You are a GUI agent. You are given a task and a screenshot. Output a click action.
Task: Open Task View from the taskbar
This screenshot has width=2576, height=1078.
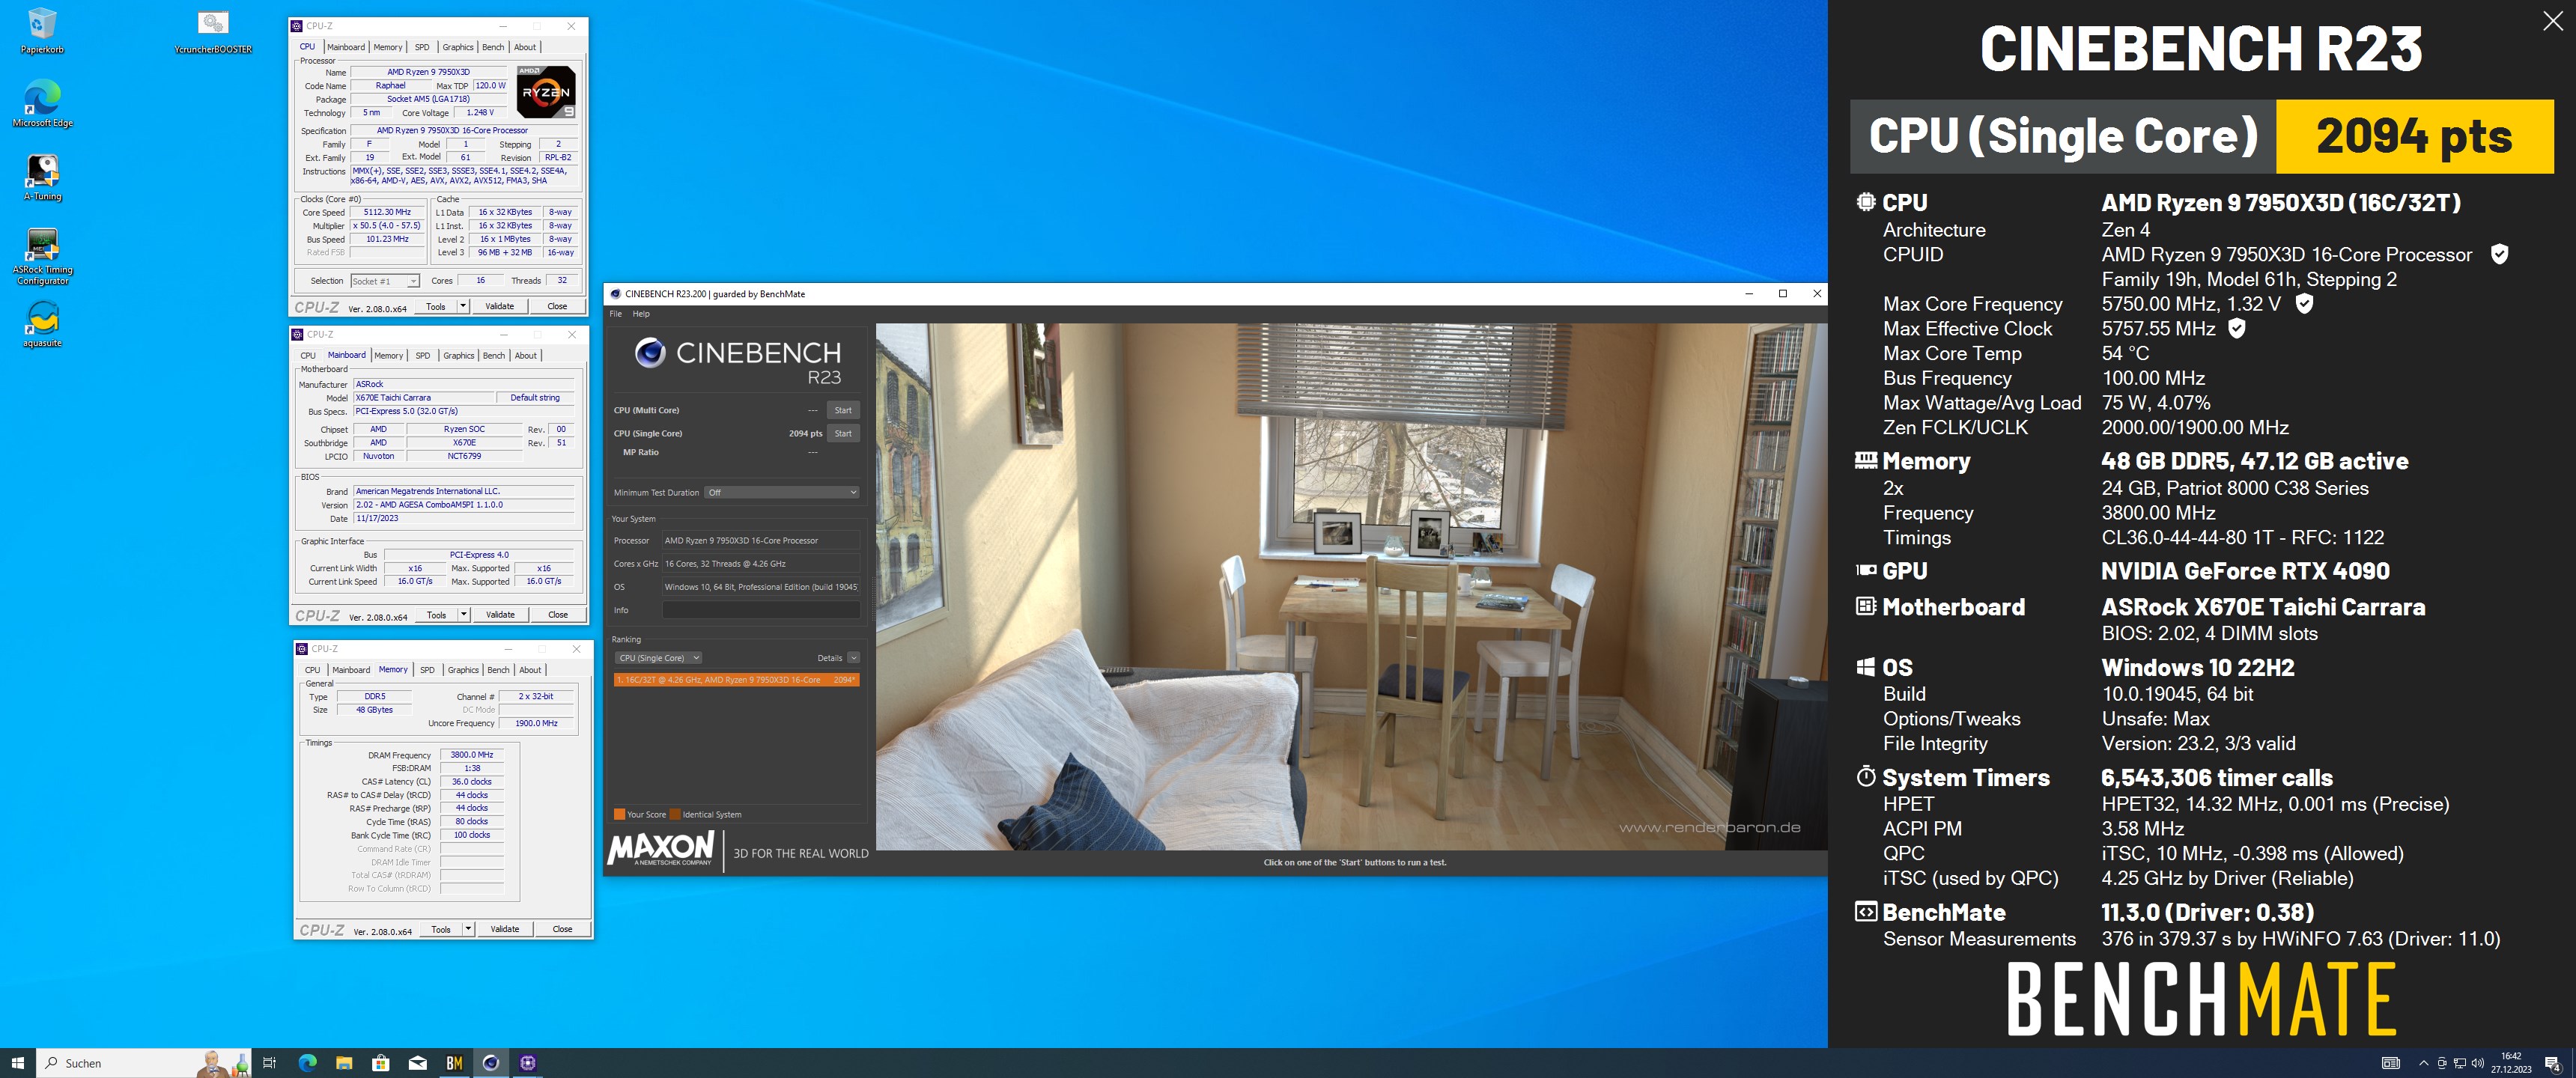[269, 1062]
